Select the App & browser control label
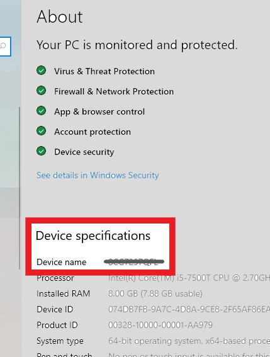Screen dimensions: 270x357 (99, 112)
